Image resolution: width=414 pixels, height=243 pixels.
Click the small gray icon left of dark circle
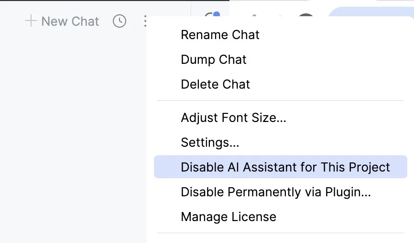pos(254,16)
